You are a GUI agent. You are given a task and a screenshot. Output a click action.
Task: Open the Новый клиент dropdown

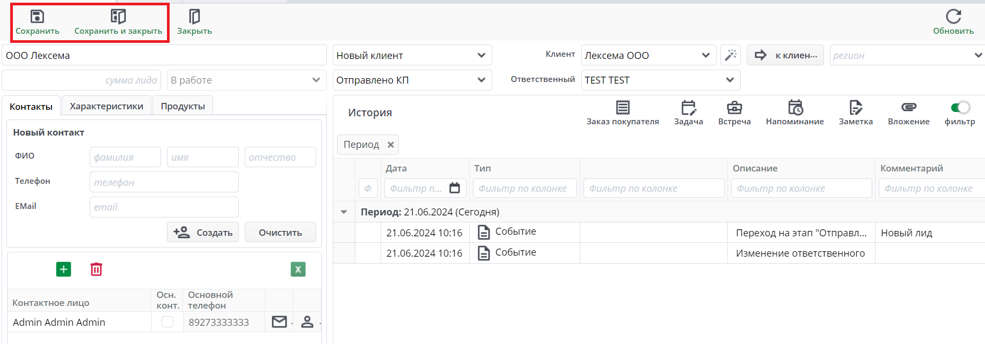point(481,55)
